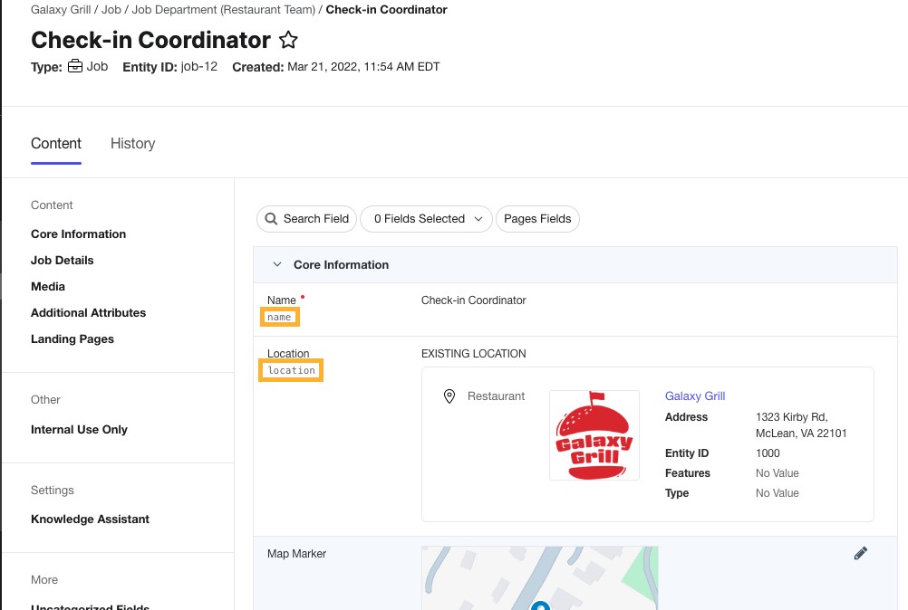Click the Pages Fields button
This screenshot has height=610, width=908.
tap(537, 219)
